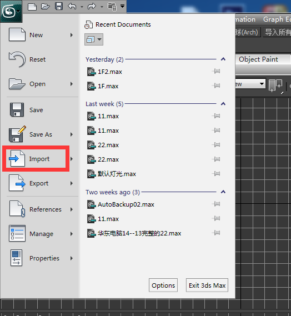Screen dimensions: 291x316
Task: Expand the Manage submenu arrow
Action: [72, 234]
